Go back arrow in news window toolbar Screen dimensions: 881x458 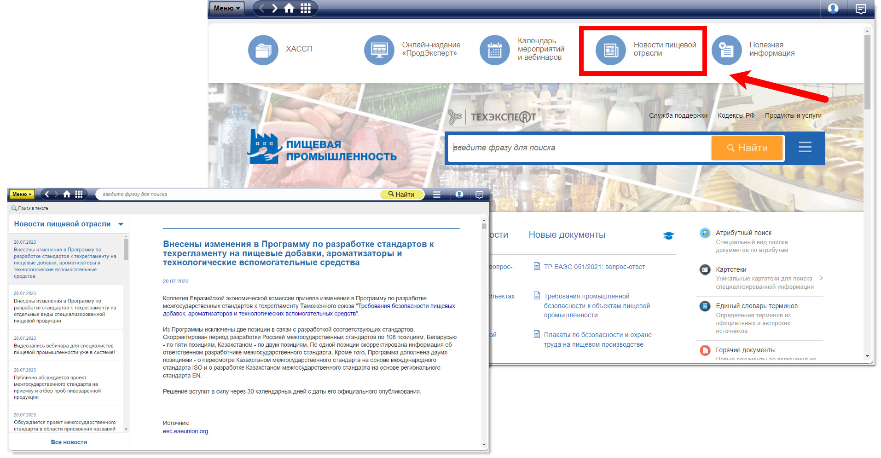[47, 194]
